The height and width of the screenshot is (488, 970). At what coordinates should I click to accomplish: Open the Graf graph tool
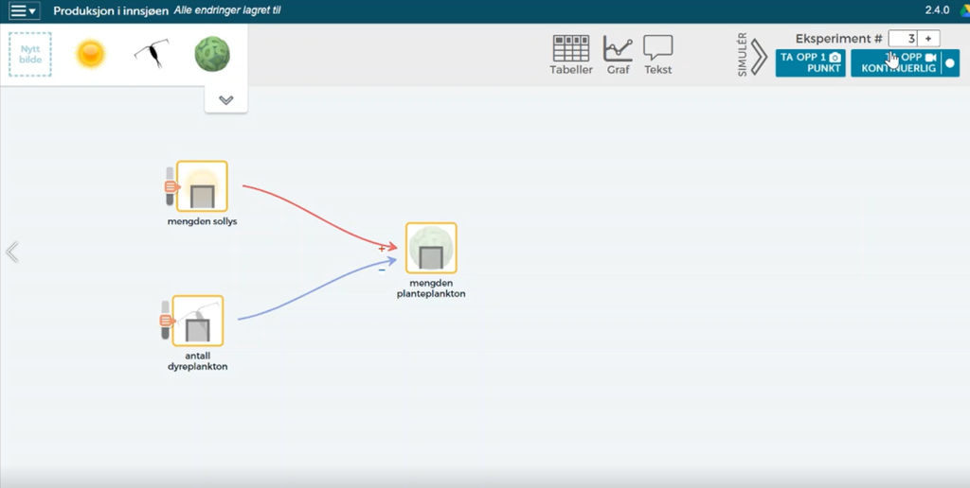[618, 55]
